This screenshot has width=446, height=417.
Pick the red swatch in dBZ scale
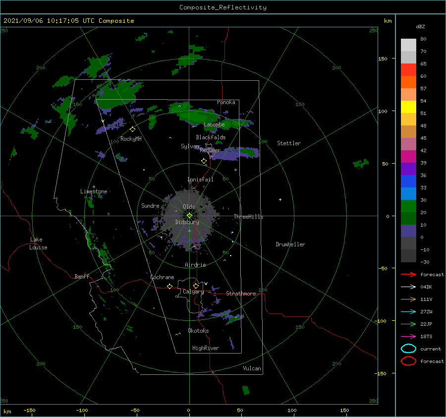[x=408, y=70]
